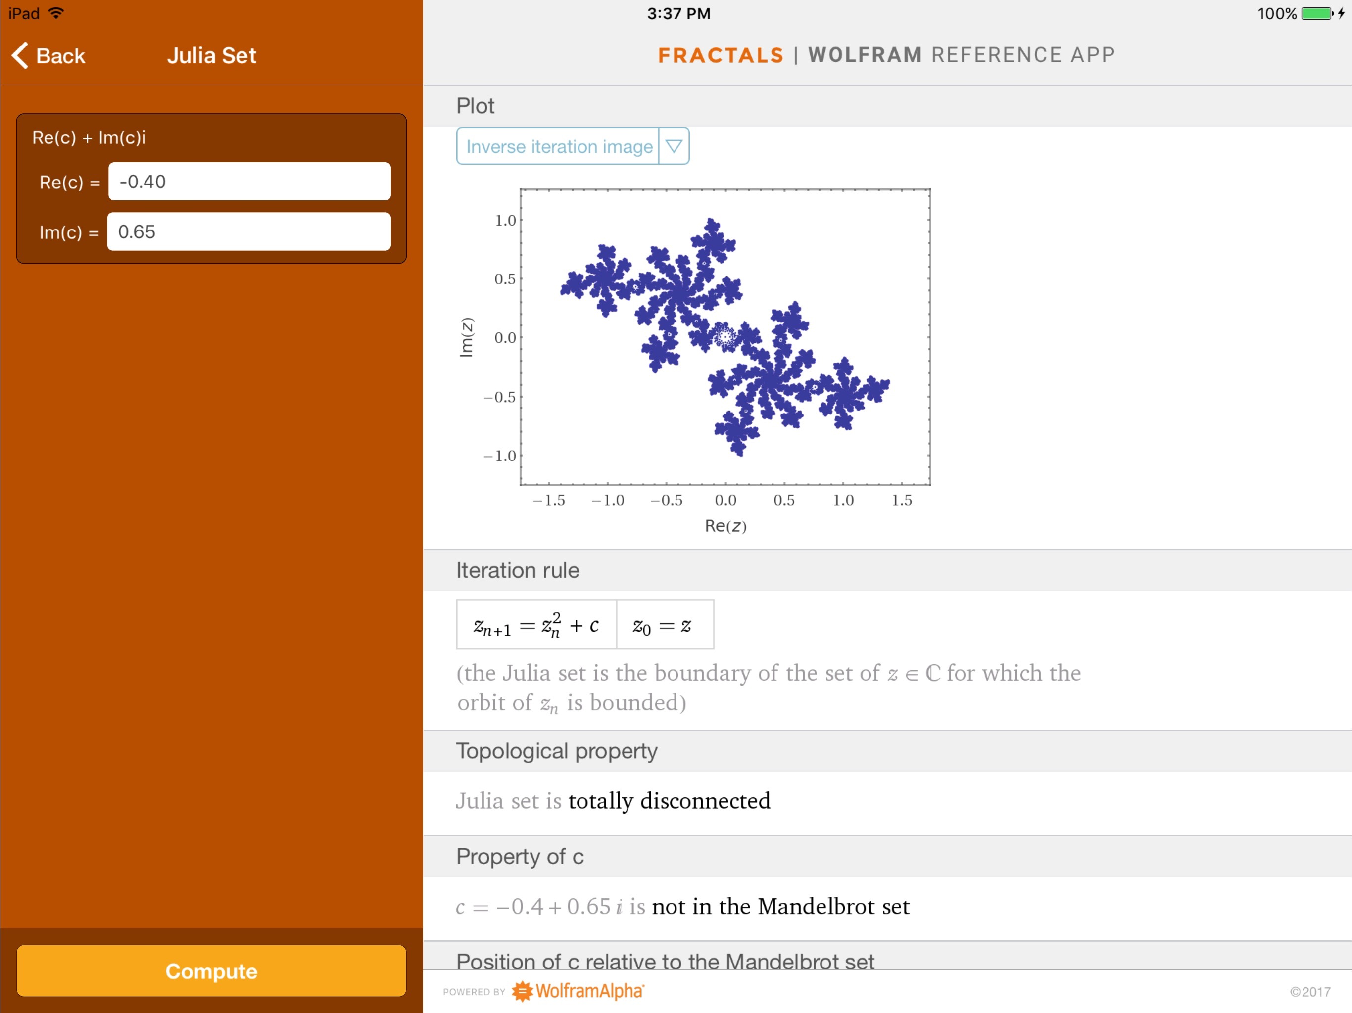Tap the FRACTALS title in header

click(x=720, y=55)
